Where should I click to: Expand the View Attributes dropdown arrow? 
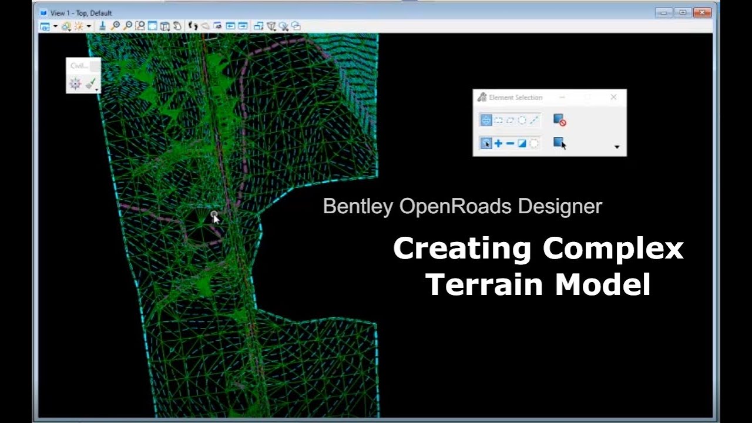click(55, 26)
